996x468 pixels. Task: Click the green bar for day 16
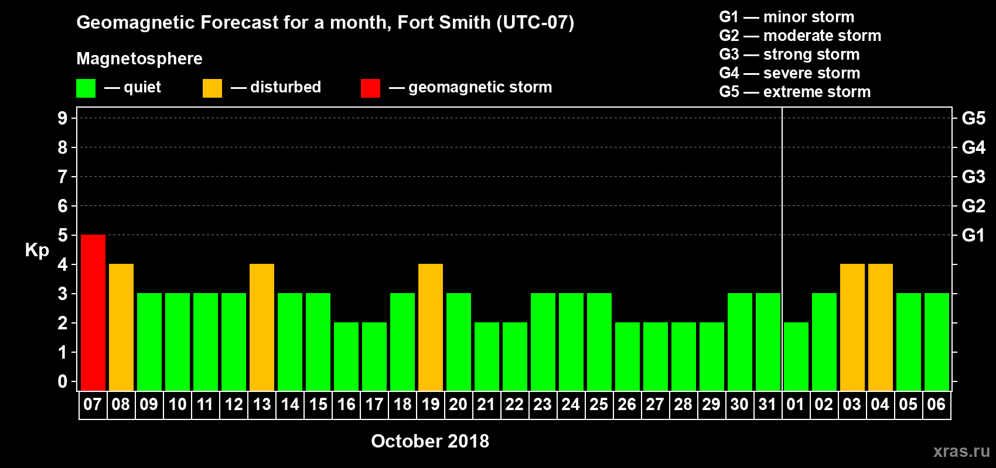click(x=346, y=356)
